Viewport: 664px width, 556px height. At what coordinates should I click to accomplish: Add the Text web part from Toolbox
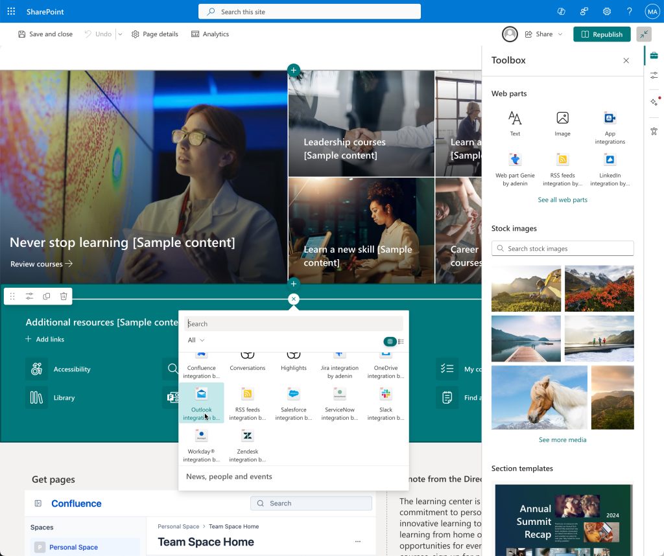click(515, 124)
